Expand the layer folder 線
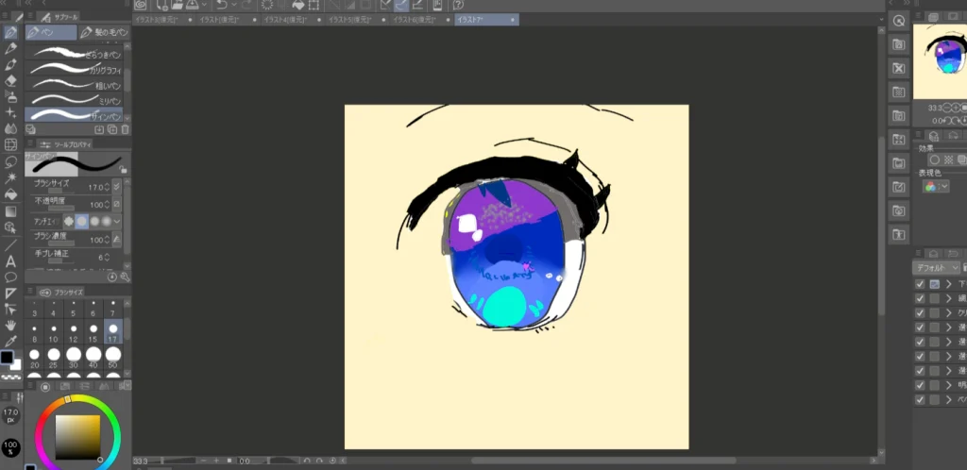 (949, 299)
